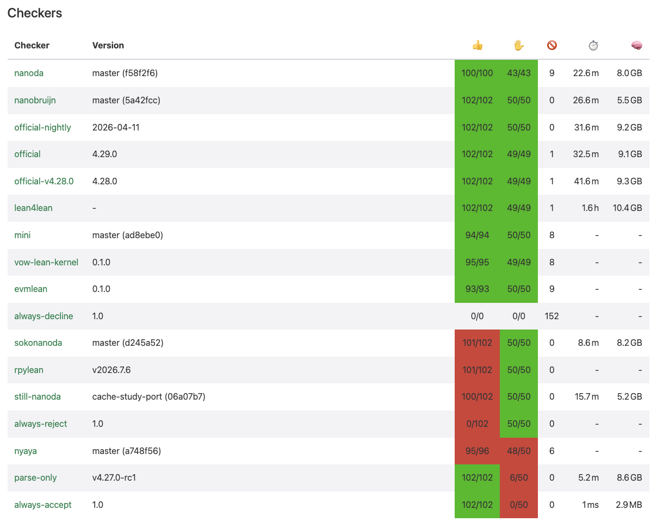
Task: Click the Checker column header
Action: coord(32,45)
